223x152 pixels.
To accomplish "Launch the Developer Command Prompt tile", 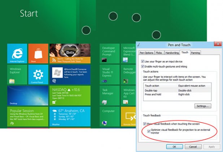I will coord(109,54).
